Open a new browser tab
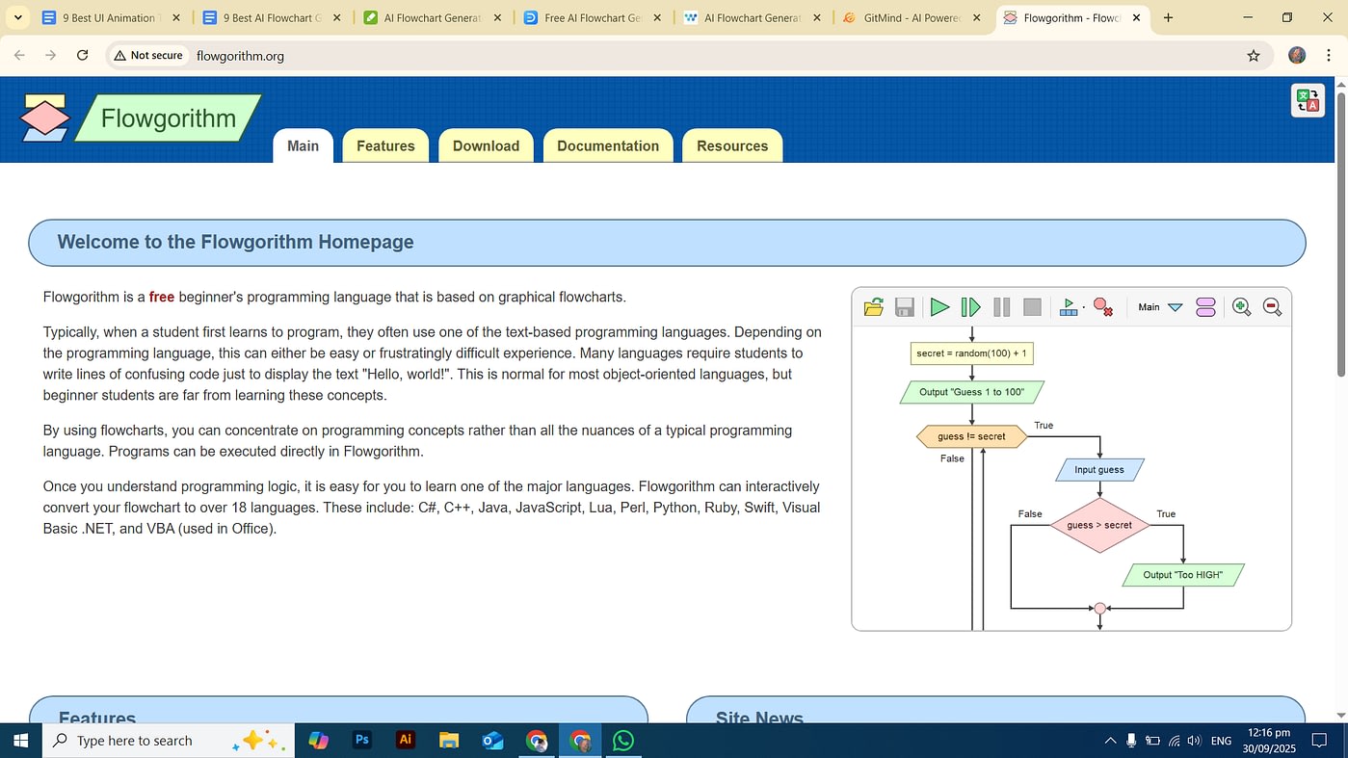This screenshot has width=1348, height=758. (1168, 17)
